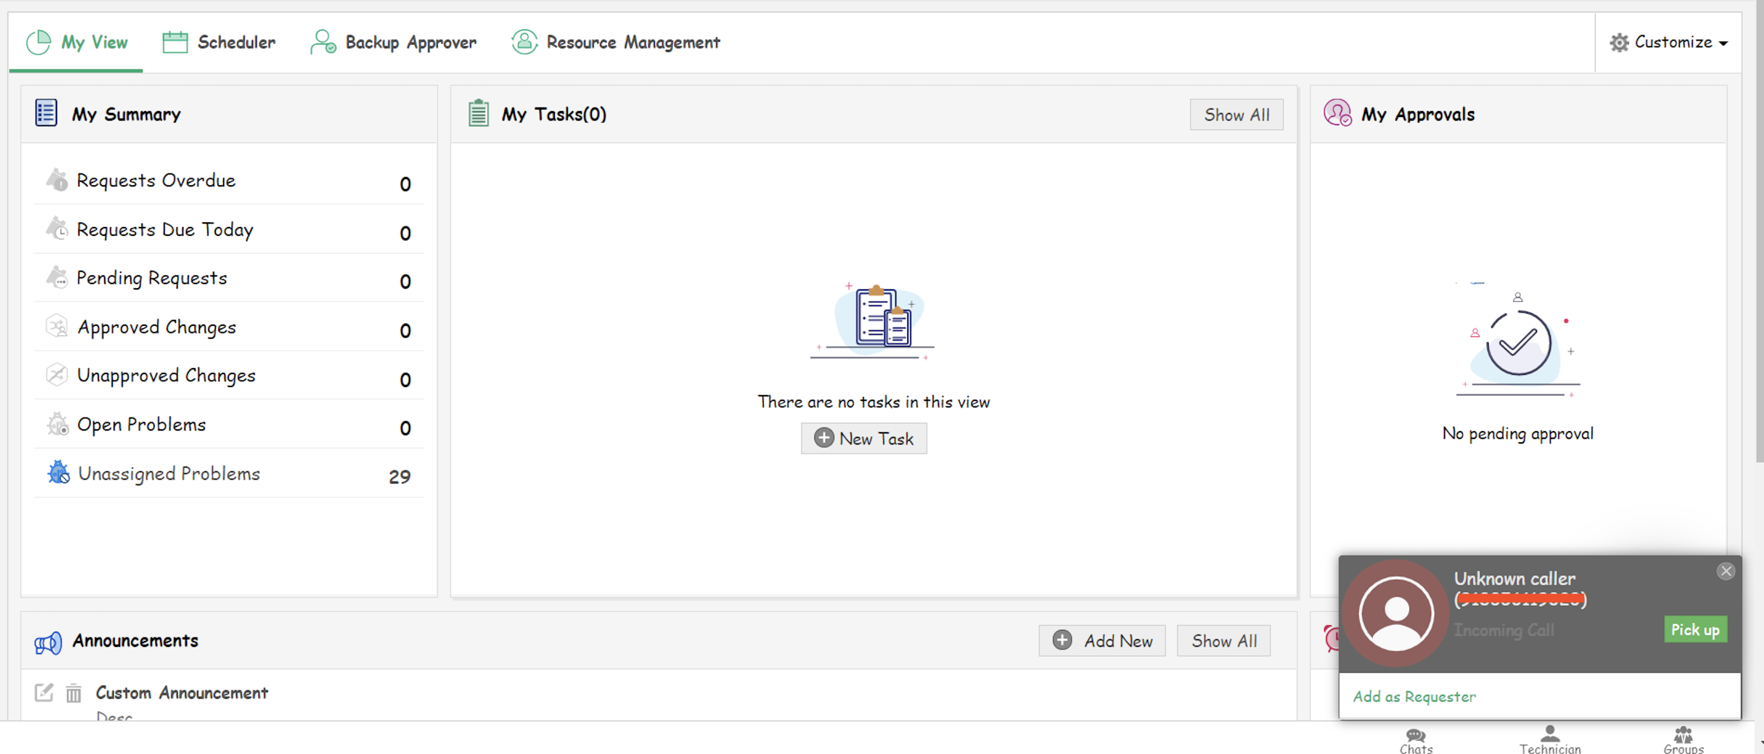Screen dimensions: 1764x754
Task: Open the Custom Announcement entry
Action: click(182, 693)
